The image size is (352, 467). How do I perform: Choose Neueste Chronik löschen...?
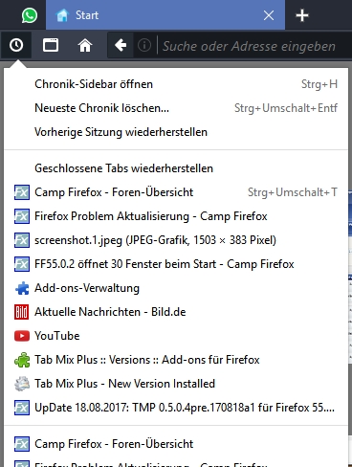click(176, 108)
